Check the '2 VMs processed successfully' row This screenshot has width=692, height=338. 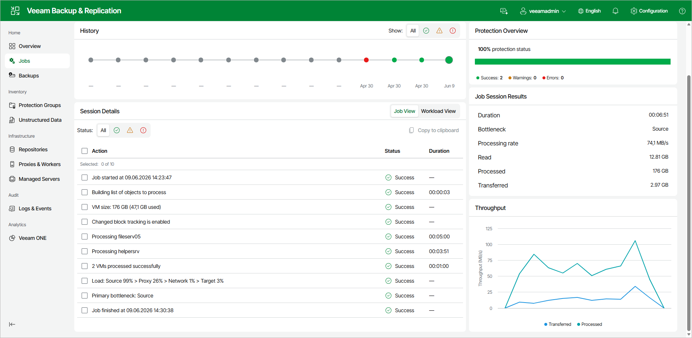[x=85, y=266]
